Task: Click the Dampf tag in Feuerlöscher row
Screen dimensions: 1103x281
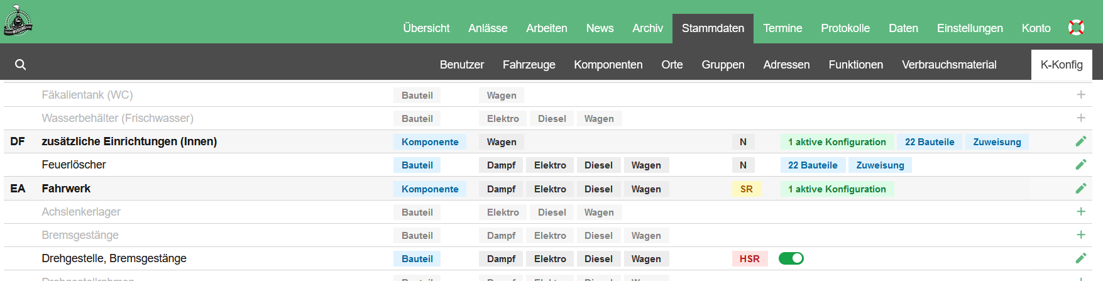Action: coord(501,165)
